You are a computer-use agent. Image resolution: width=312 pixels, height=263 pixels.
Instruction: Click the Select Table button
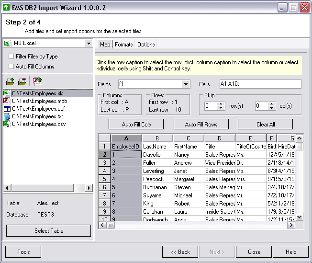pos(49,231)
